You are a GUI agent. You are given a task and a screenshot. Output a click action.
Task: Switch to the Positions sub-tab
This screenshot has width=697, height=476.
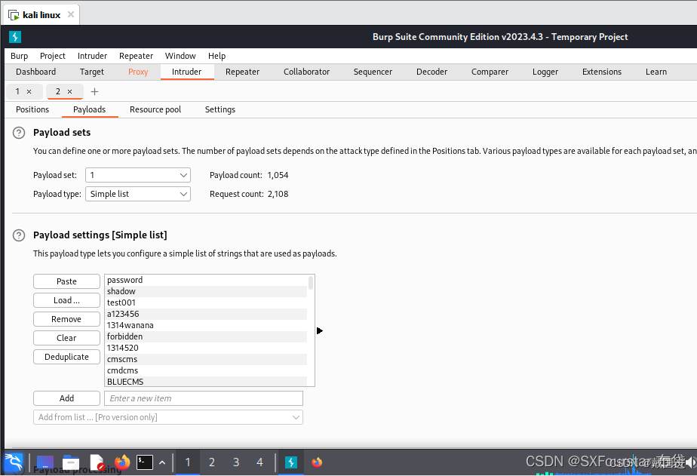[32, 110]
